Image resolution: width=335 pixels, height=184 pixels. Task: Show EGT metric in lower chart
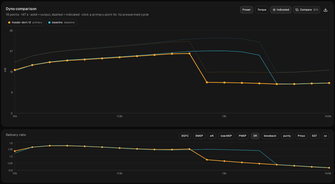click(314, 136)
